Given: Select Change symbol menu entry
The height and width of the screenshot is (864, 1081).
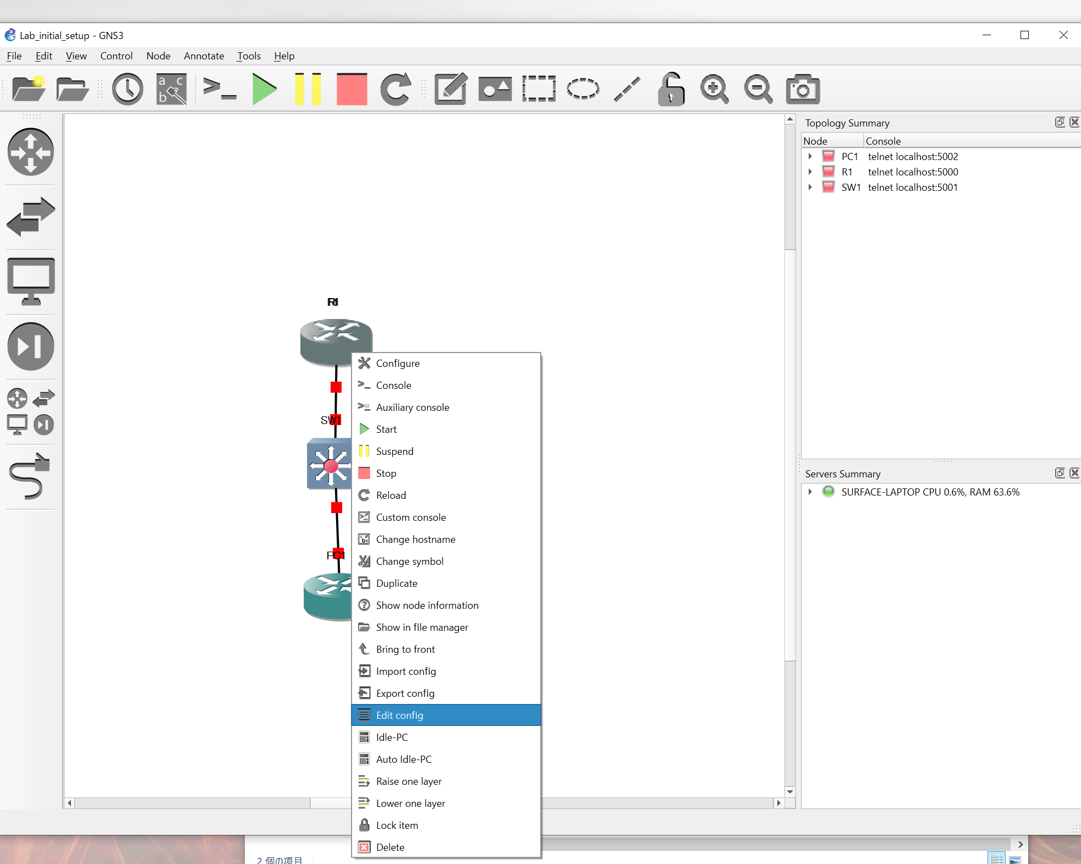Looking at the screenshot, I should point(446,562).
